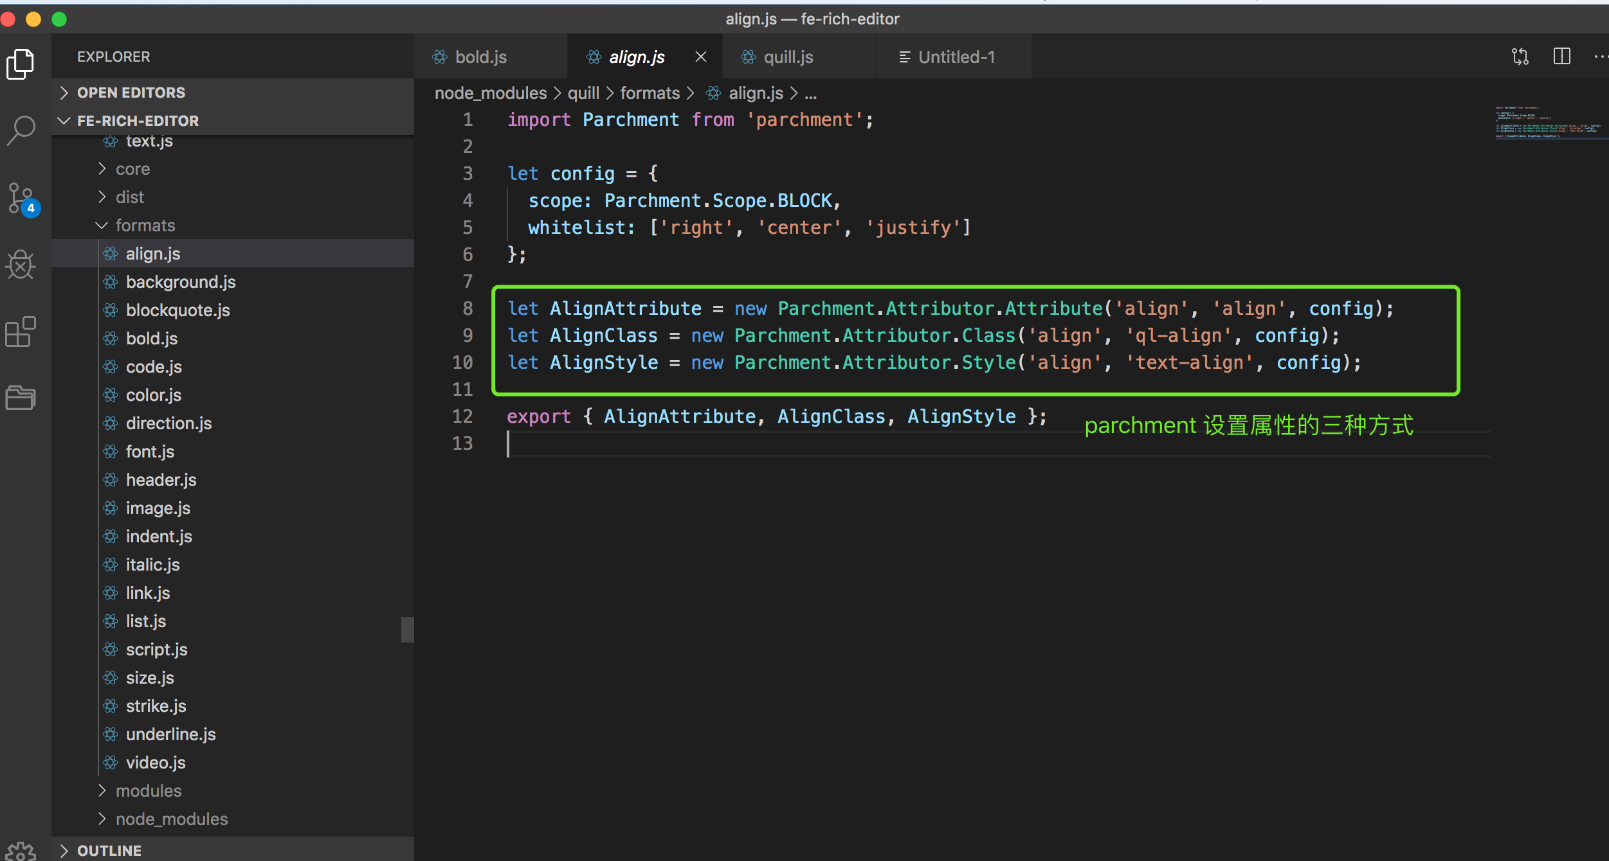
Task: Open the Run and Debug view
Action: [x=21, y=265]
